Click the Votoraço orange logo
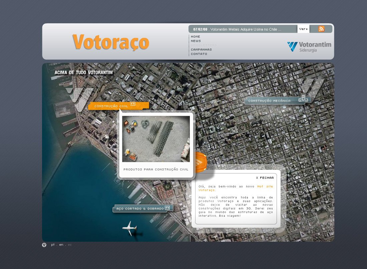 (111, 42)
